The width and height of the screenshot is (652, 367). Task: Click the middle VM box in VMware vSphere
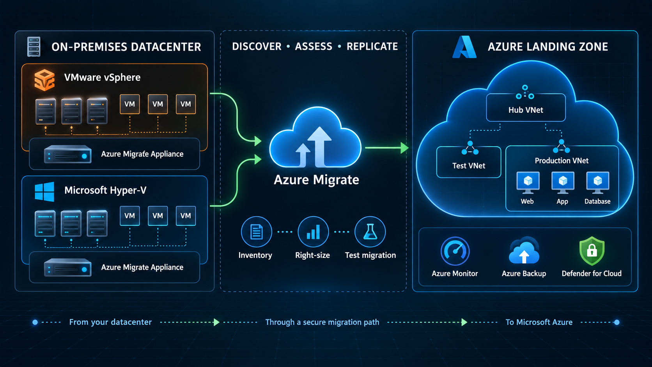[158, 104]
